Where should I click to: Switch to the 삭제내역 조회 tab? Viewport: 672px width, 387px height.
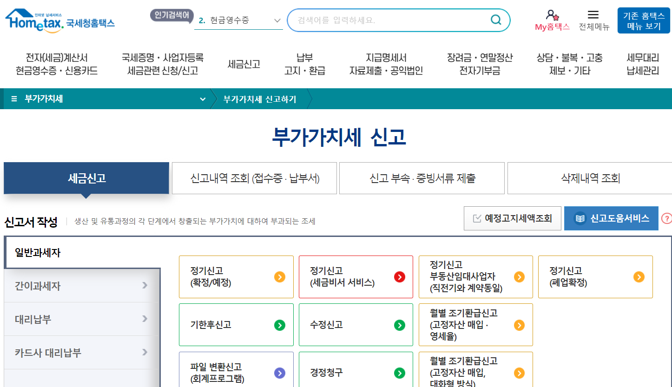[589, 178]
